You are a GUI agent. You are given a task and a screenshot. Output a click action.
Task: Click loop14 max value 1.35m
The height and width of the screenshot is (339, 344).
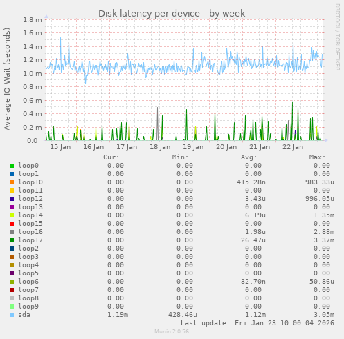(x=324, y=215)
